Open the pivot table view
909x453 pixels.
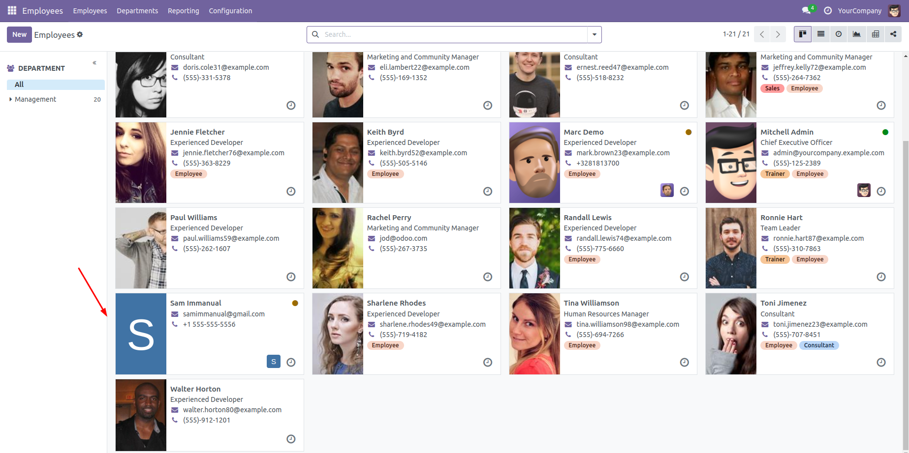tap(875, 34)
